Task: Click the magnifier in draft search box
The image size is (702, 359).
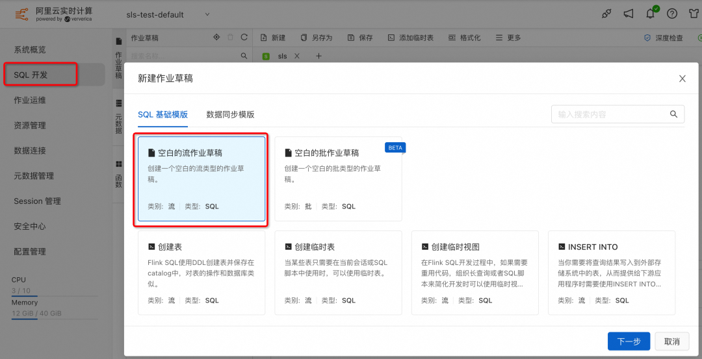Action: point(244,56)
